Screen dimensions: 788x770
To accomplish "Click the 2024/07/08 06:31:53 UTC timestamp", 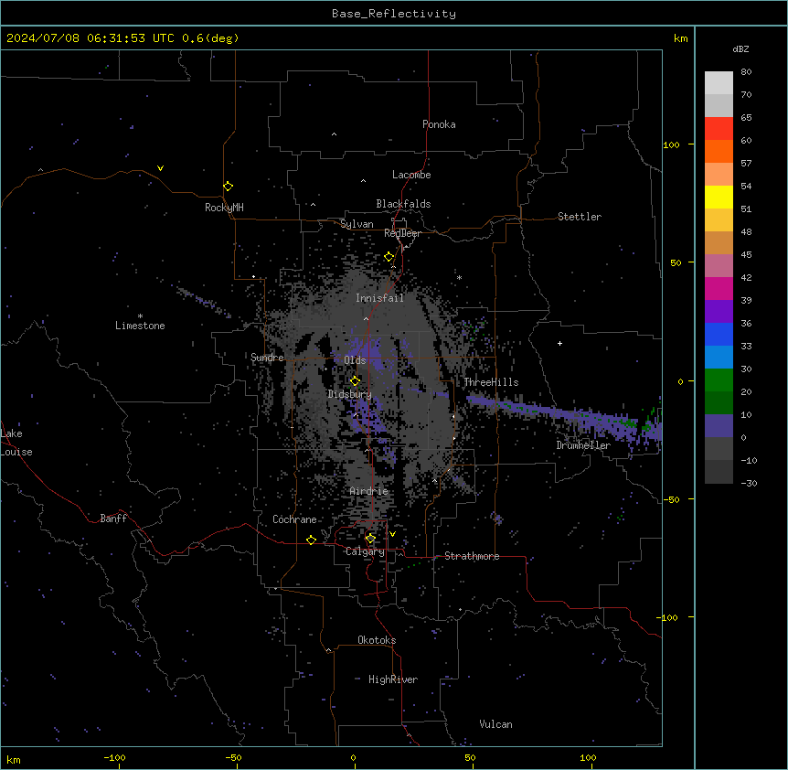I will 90,38.
